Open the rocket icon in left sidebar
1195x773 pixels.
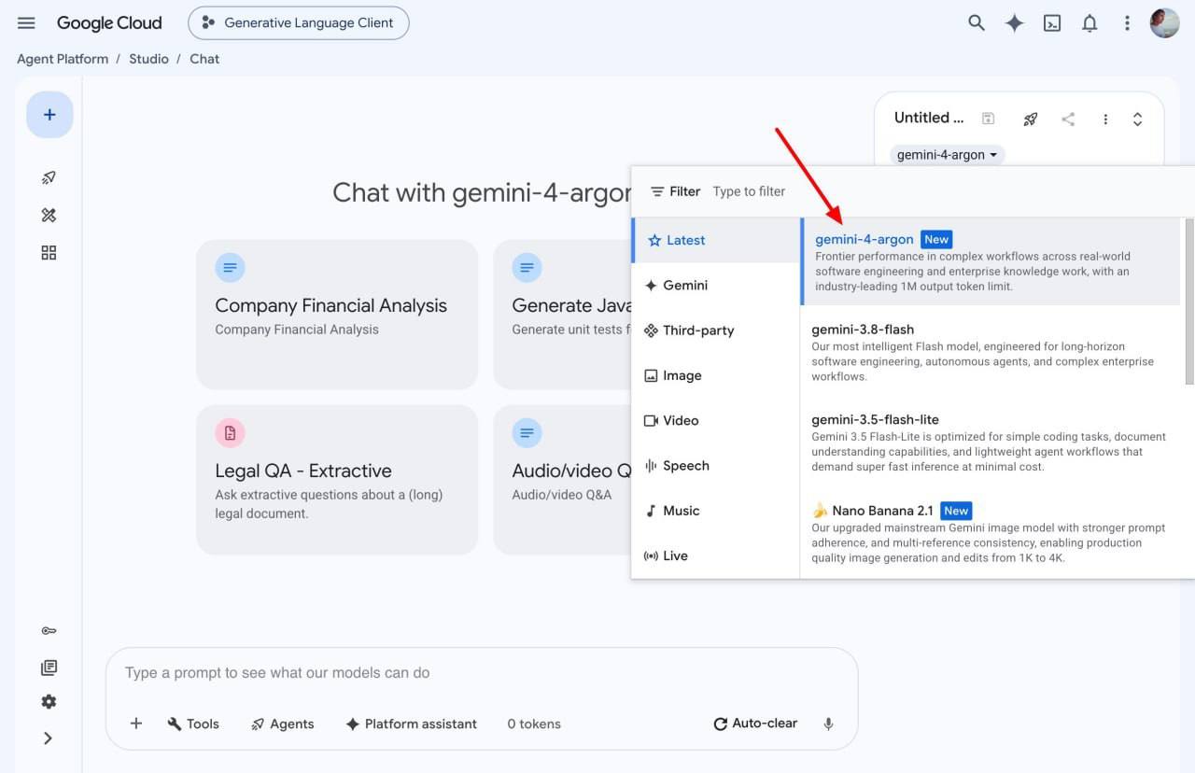pyautogui.click(x=49, y=177)
